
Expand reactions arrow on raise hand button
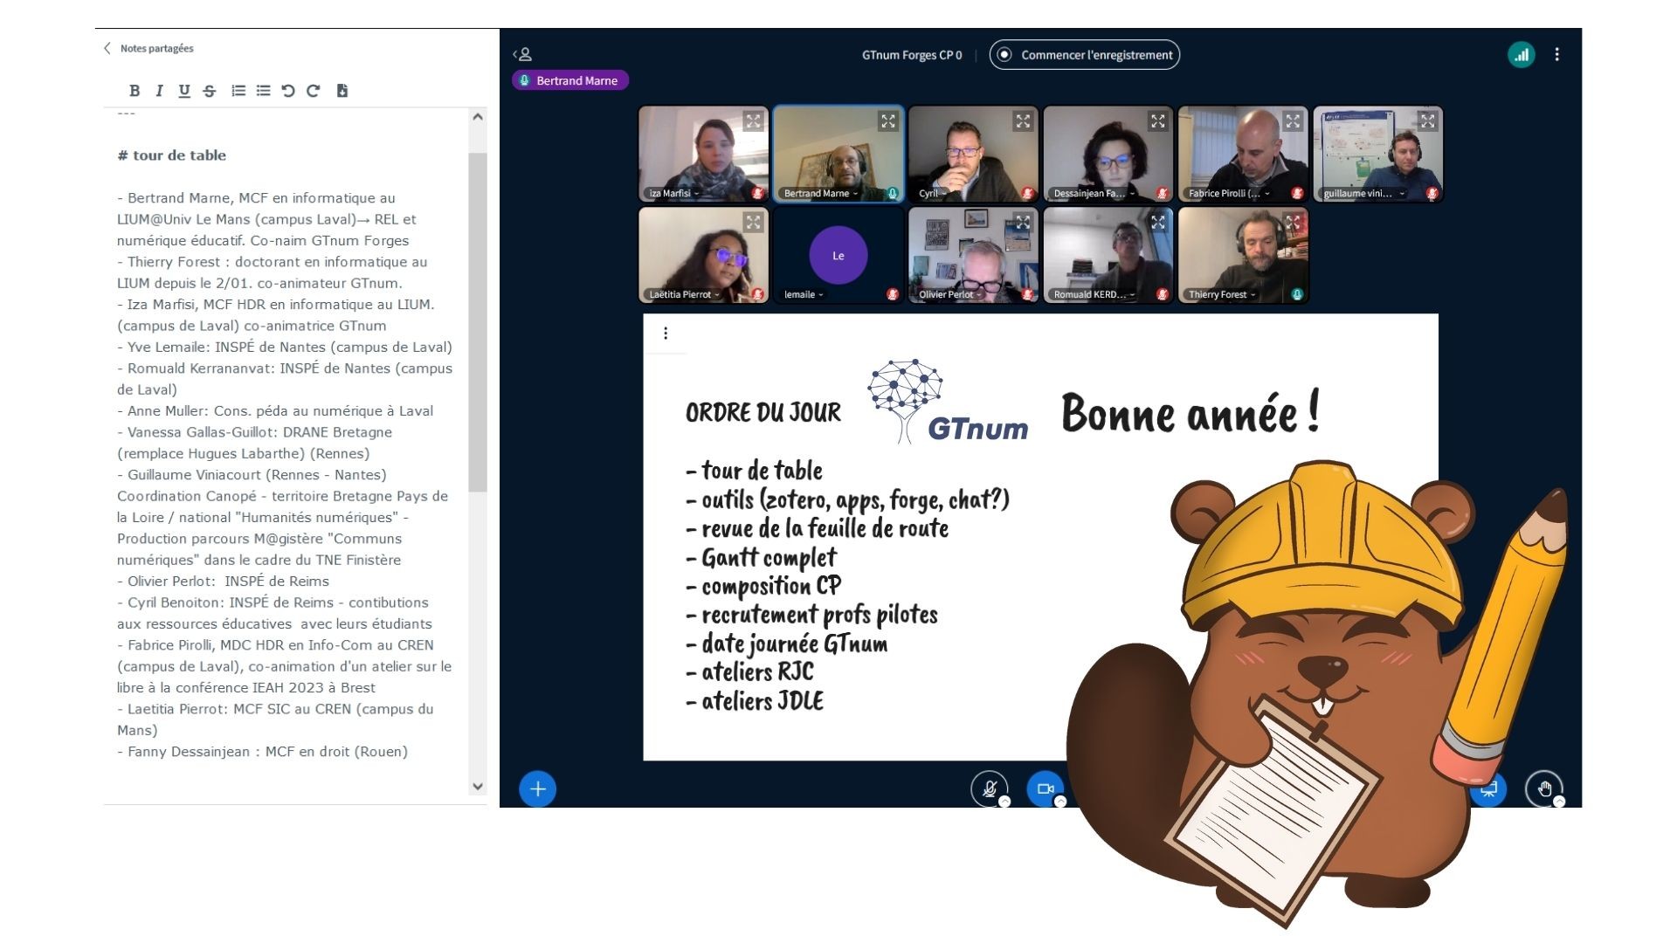[1559, 802]
